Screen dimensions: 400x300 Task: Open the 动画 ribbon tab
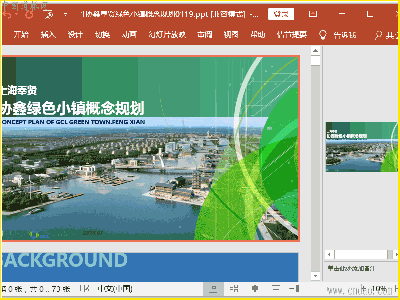click(x=129, y=35)
